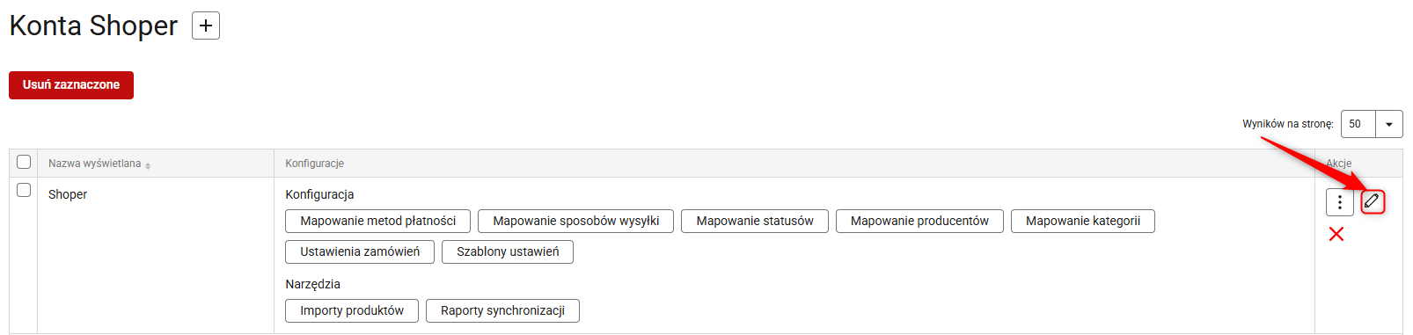
Task: Delete Shoper account with red X icon
Action: pyautogui.click(x=1336, y=234)
